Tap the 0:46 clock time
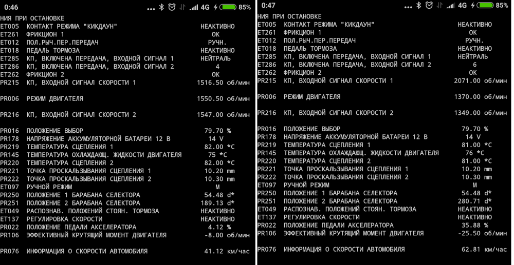 (11, 7)
